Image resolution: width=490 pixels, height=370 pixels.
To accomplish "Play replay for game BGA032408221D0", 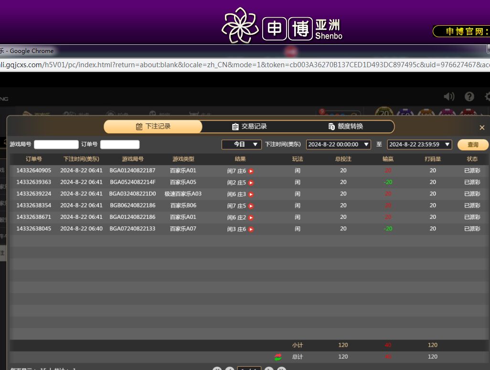I will pyautogui.click(x=251, y=195).
